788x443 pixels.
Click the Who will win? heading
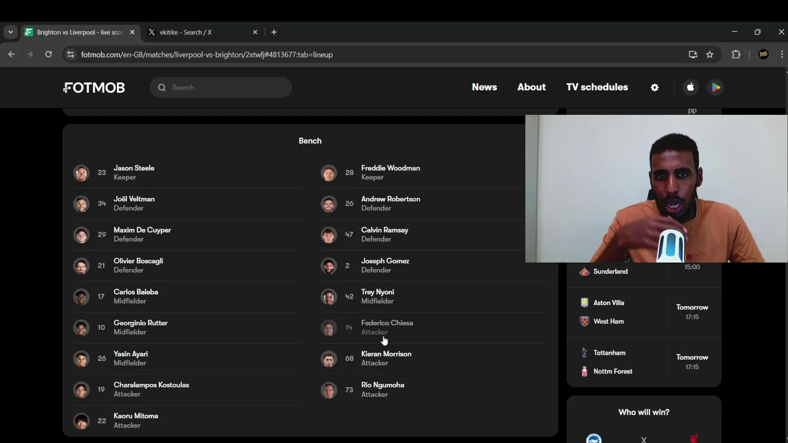[643, 412]
